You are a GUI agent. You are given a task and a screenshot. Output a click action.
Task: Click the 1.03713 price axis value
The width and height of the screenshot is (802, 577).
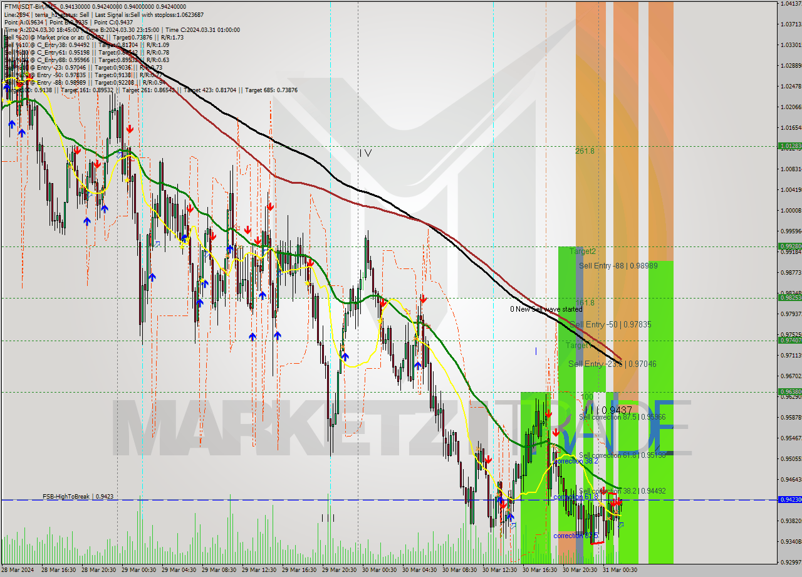click(x=791, y=24)
